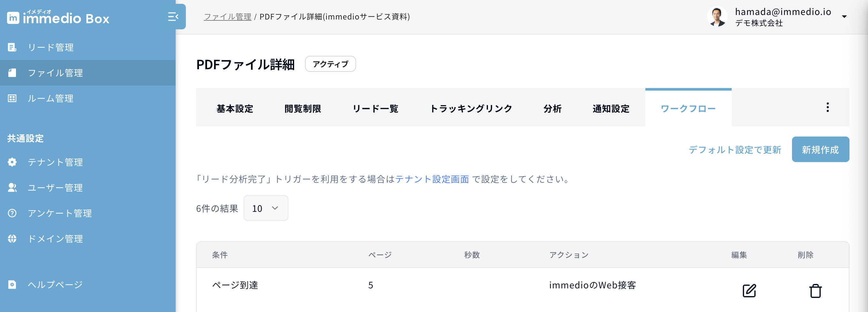Open ユーザー管理 in the sidebar
The width and height of the screenshot is (868, 312).
(55, 188)
